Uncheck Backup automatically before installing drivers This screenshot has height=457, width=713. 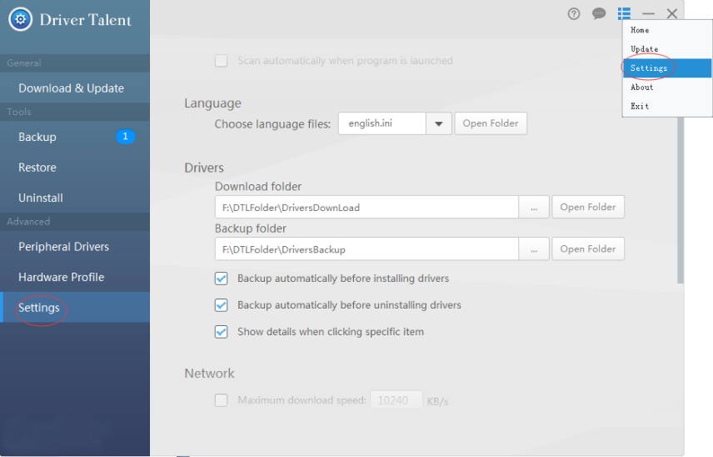(221, 278)
